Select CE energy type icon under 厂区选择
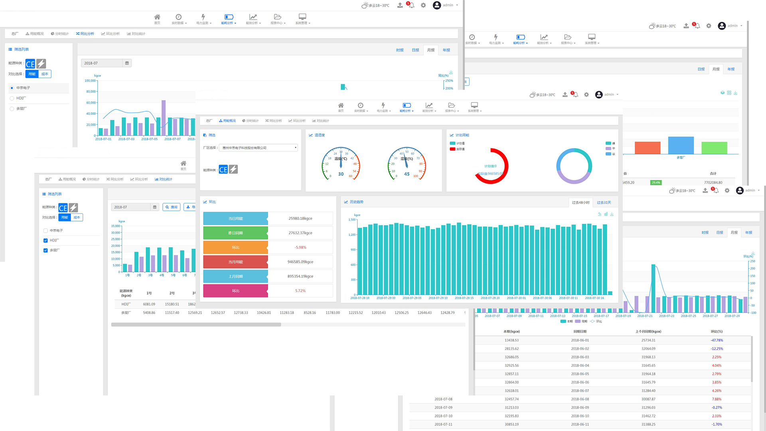Screen dimensions: 766x431 click(223, 170)
